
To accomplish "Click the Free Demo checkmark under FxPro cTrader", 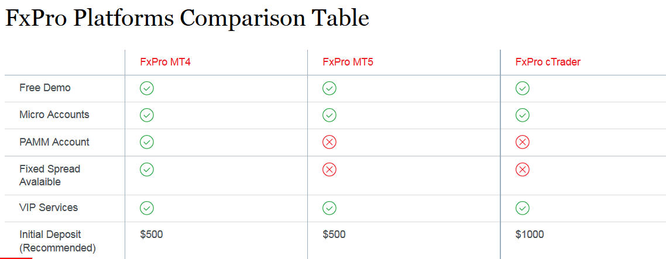I will click(x=522, y=88).
